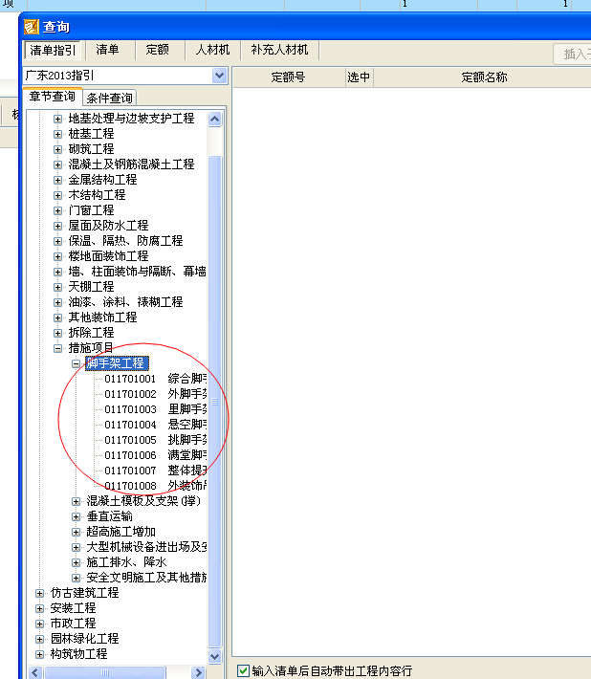Expand the 构筑物工程 node

tap(39, 654)
